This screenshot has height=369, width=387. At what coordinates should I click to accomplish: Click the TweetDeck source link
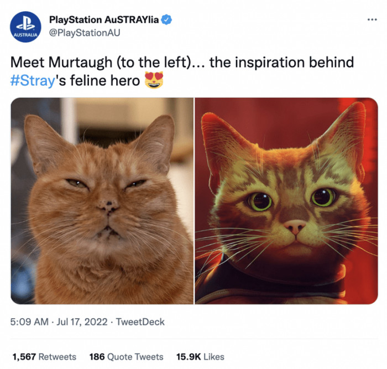pyautogui.click(x=140, y=322)
